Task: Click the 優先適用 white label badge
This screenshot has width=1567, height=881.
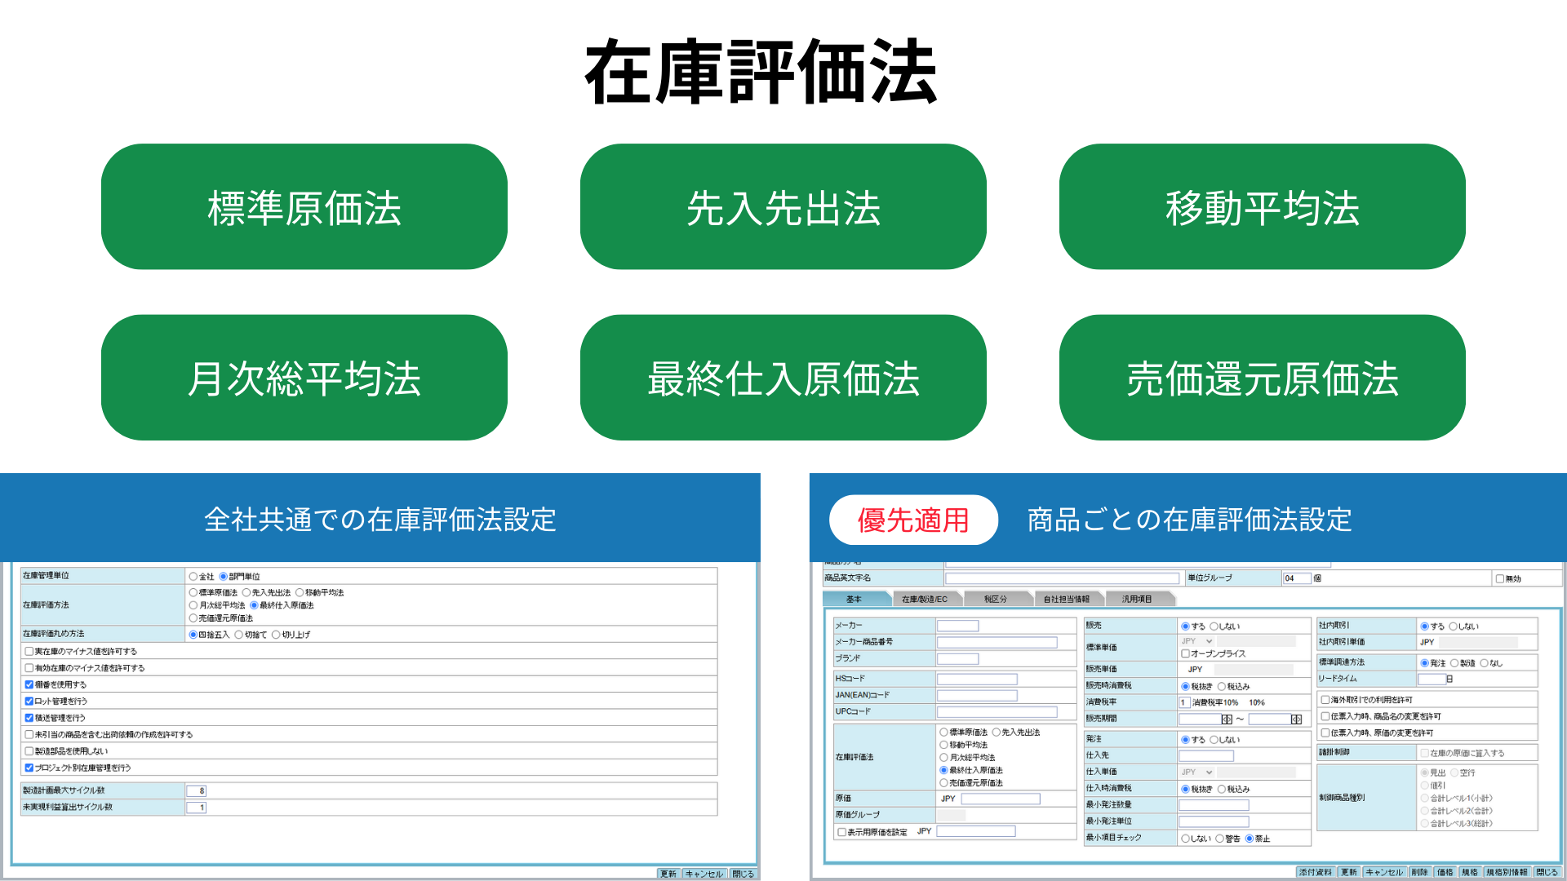Action: (x=912, y=520)
